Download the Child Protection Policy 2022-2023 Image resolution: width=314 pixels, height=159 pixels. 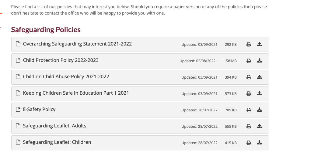tap(259, 60)
